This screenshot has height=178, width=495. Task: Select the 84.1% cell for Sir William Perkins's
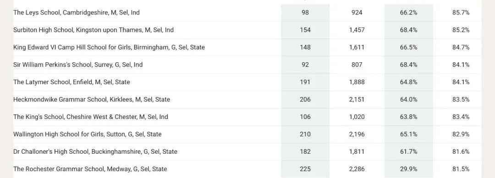pos(461,65)
